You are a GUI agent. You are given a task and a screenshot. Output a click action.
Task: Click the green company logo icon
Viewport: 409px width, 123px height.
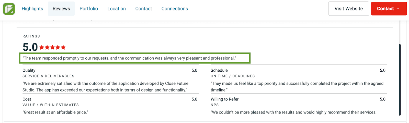tap(9, 9)
